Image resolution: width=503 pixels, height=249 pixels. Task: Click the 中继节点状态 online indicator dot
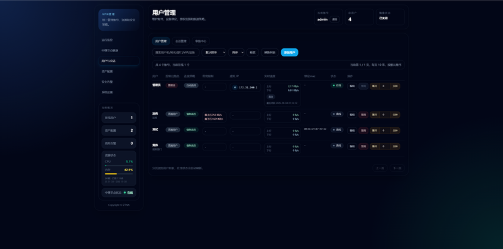click(124, 193)
